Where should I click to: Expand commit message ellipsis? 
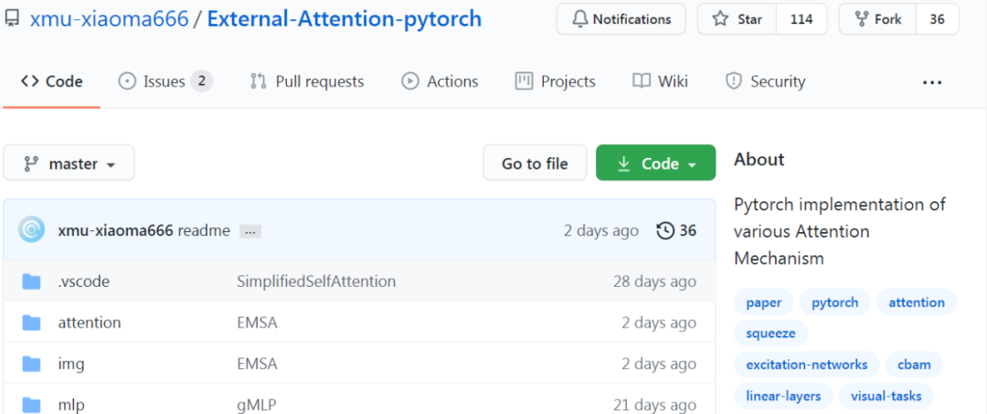pos(249,231)
